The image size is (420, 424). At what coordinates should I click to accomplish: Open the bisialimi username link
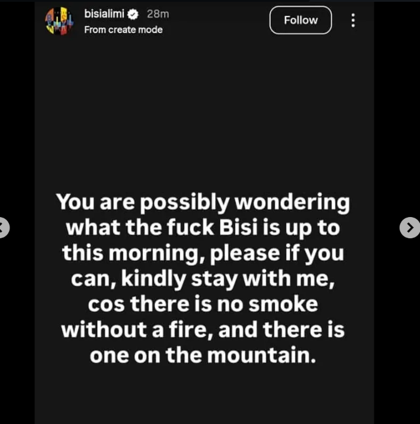(104, 14)
